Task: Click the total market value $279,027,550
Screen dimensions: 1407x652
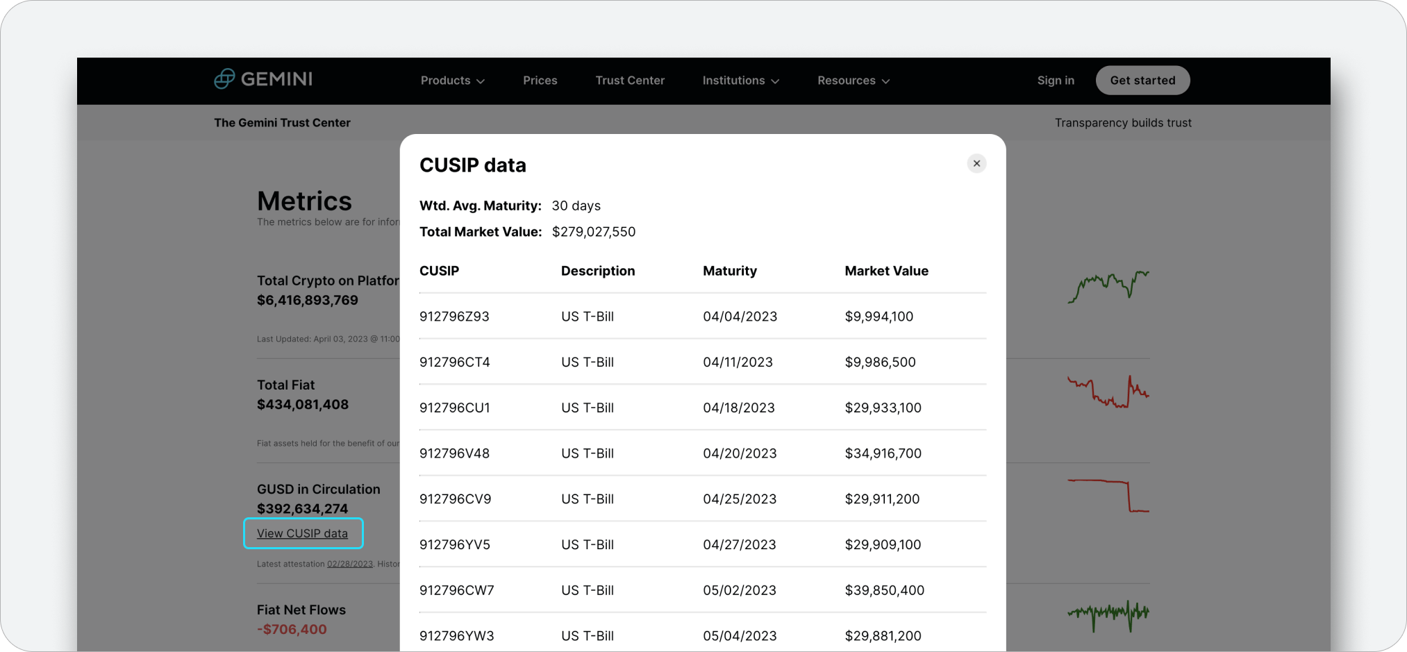Action: click(x=594, y=232)
